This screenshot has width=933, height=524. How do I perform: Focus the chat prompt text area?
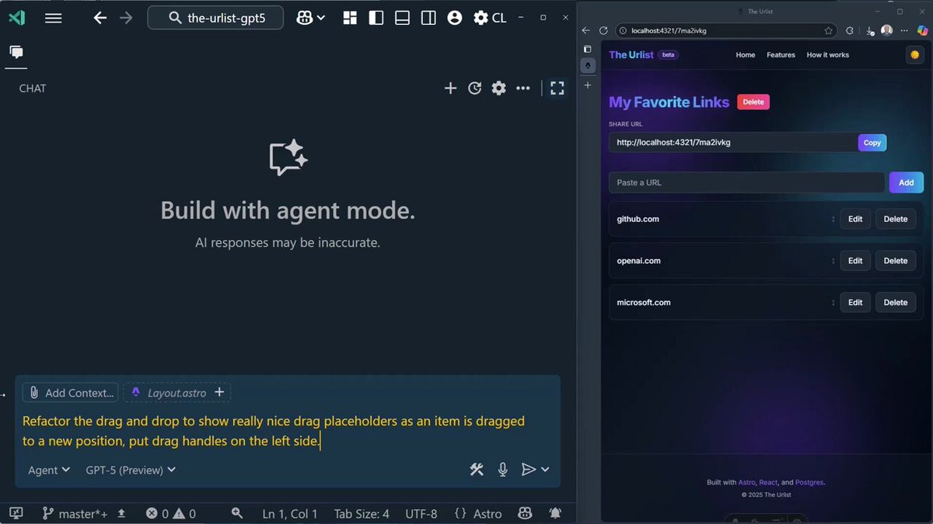coord(288,431)
